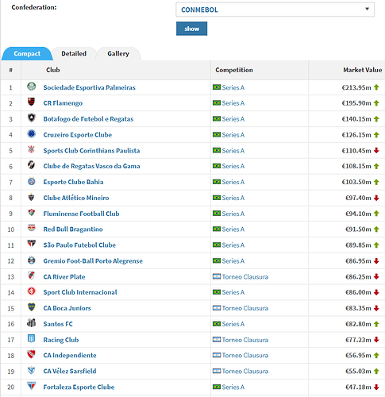Click the CR Flamengo crest icon
This screenshot has height=397, width=385.
32,102
